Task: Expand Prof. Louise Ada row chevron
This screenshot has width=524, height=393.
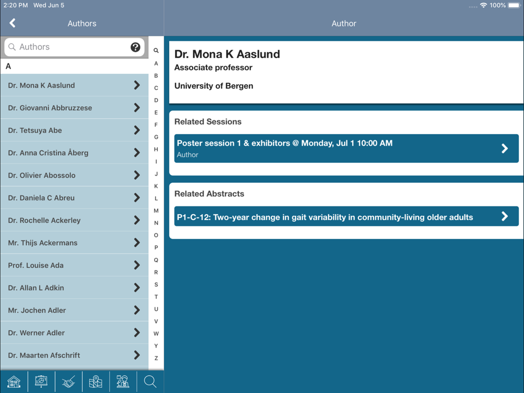Action: coord(137,265)
